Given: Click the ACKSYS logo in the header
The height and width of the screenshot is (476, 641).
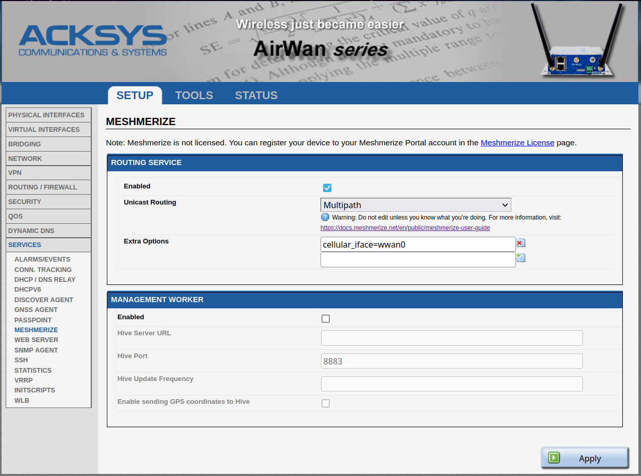Looking at the screenshot, I should (93, 41).
